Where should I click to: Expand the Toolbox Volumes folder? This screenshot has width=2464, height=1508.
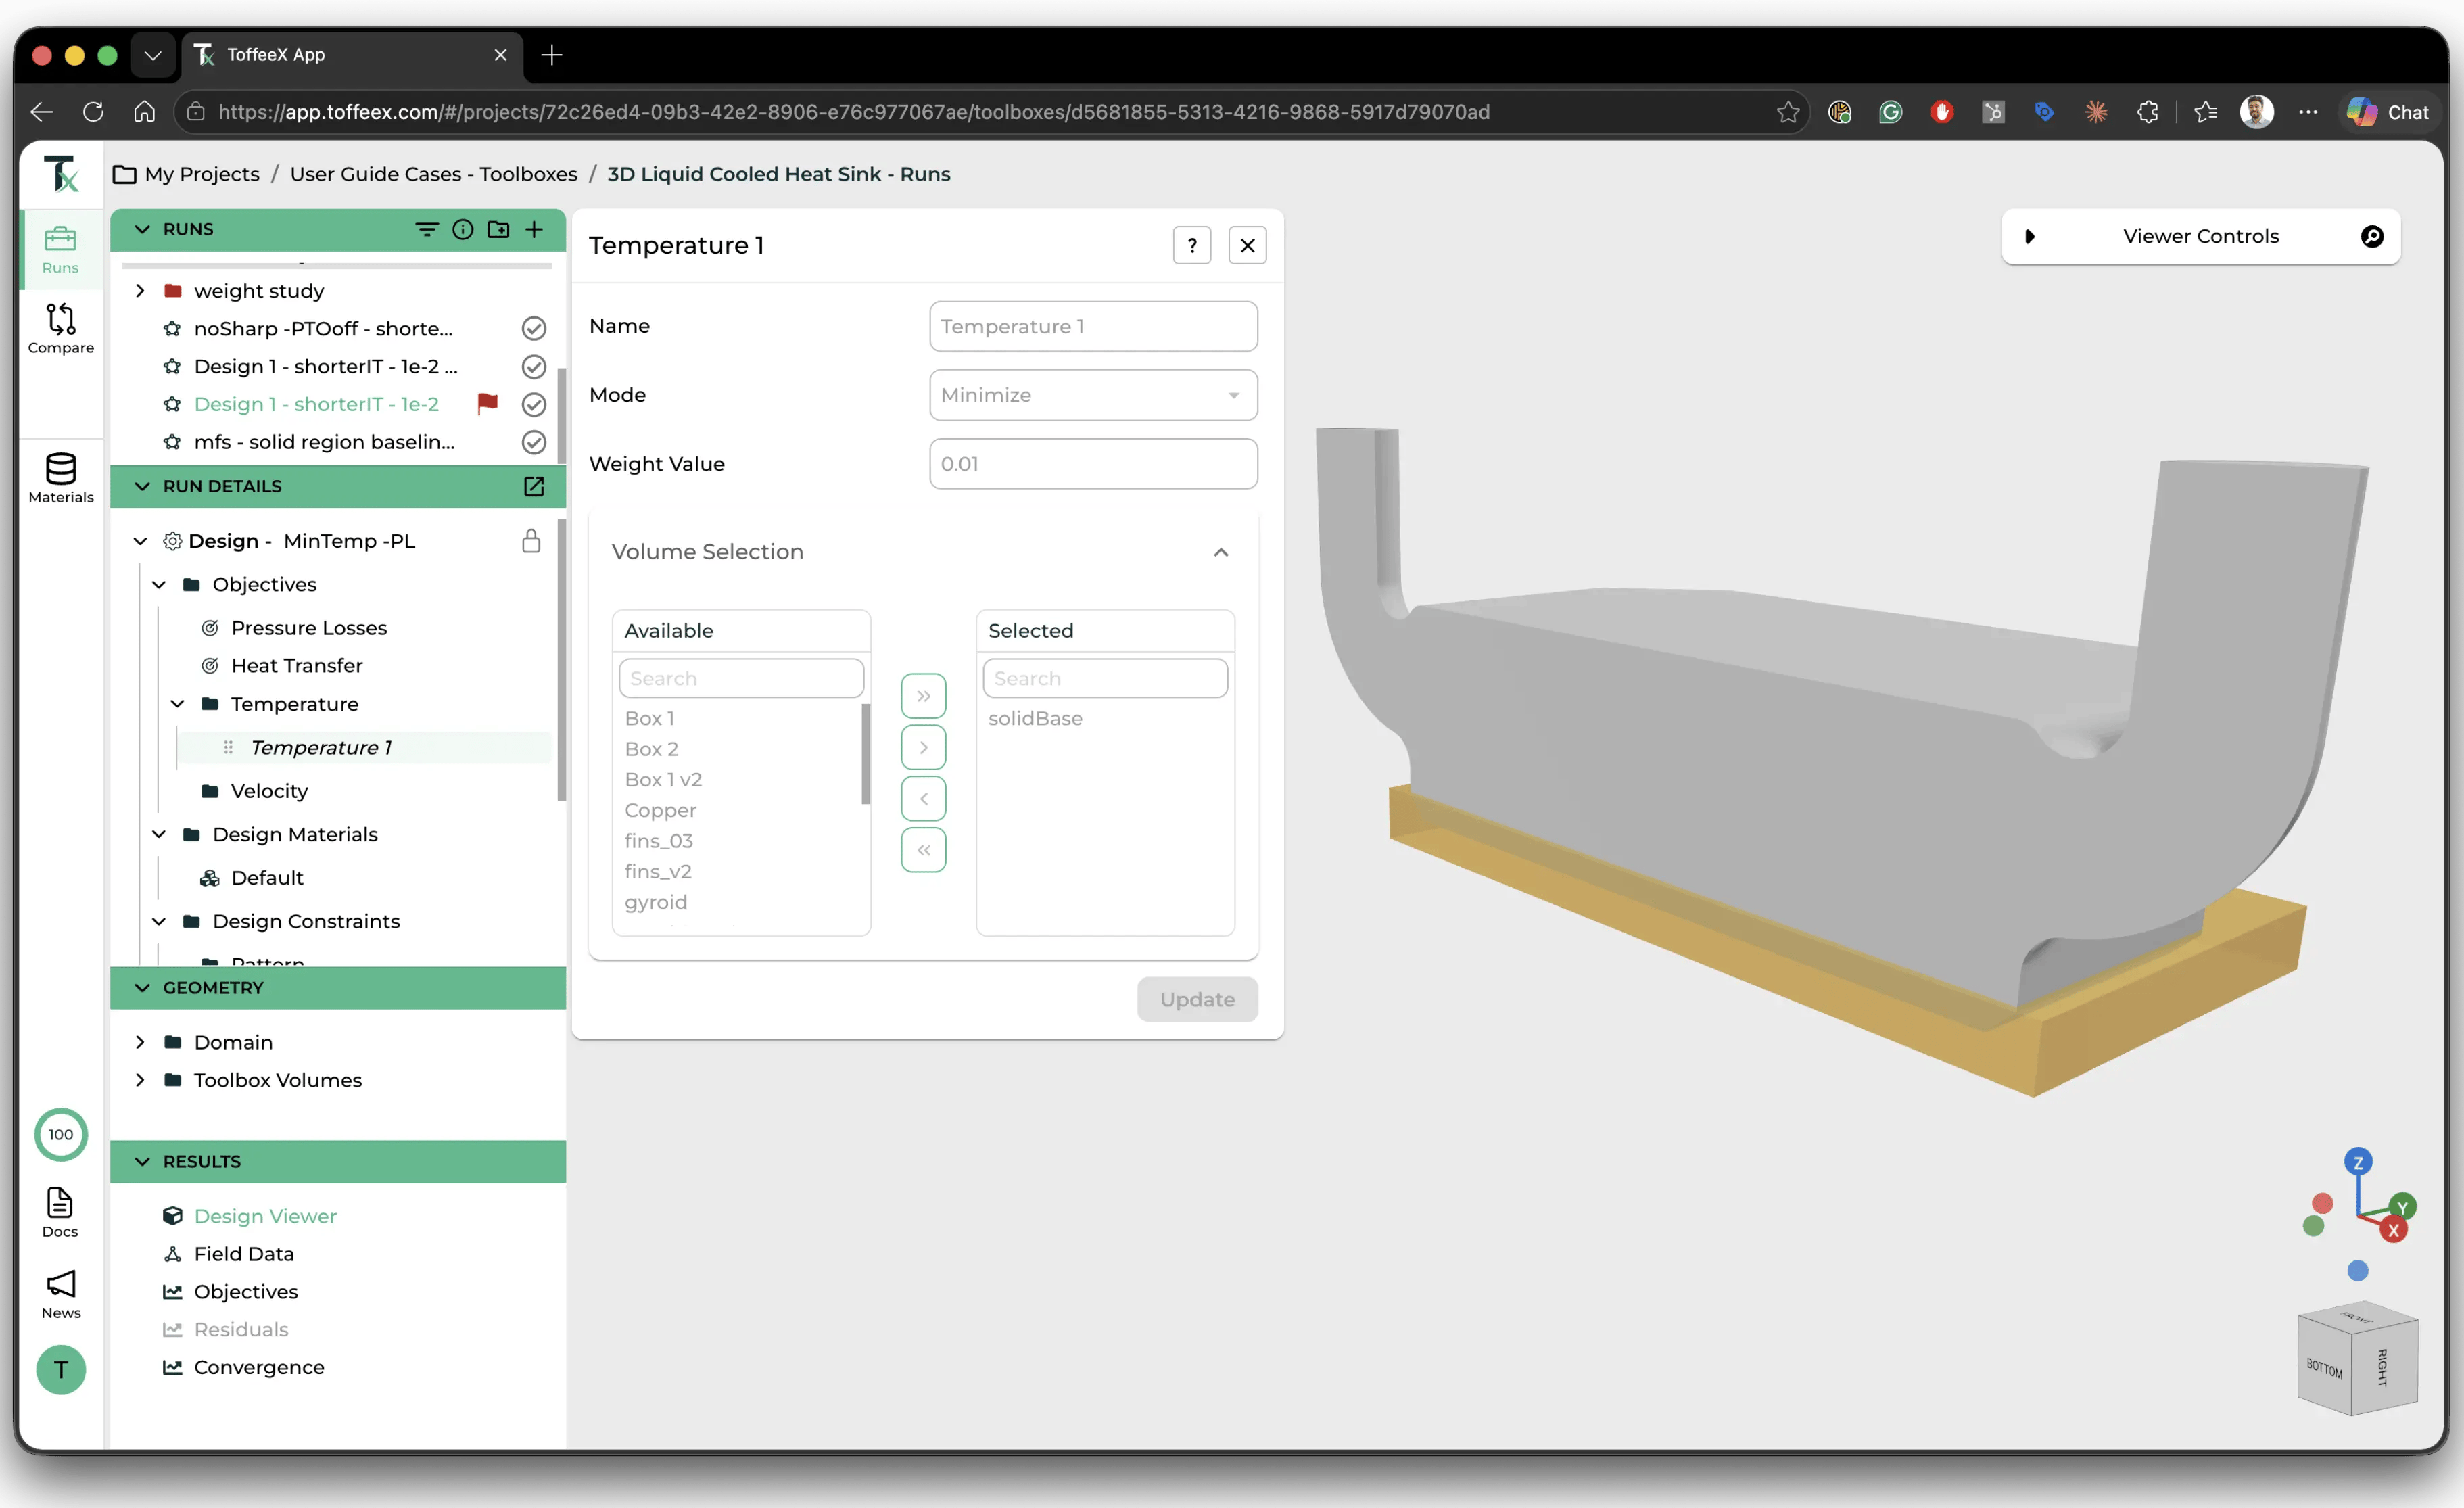(x=140, y=1080)
